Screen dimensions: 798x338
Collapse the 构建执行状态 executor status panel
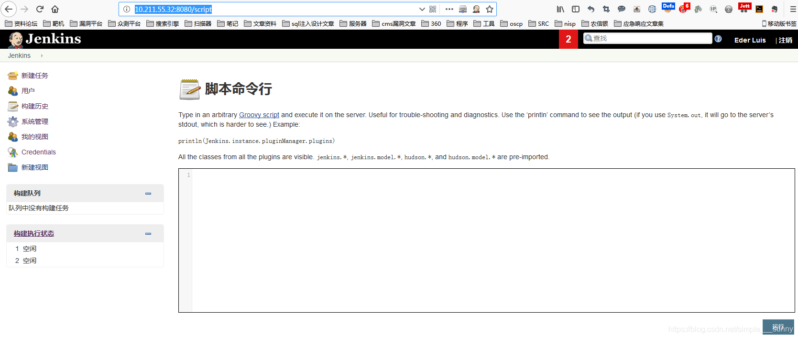pos(148,234)
